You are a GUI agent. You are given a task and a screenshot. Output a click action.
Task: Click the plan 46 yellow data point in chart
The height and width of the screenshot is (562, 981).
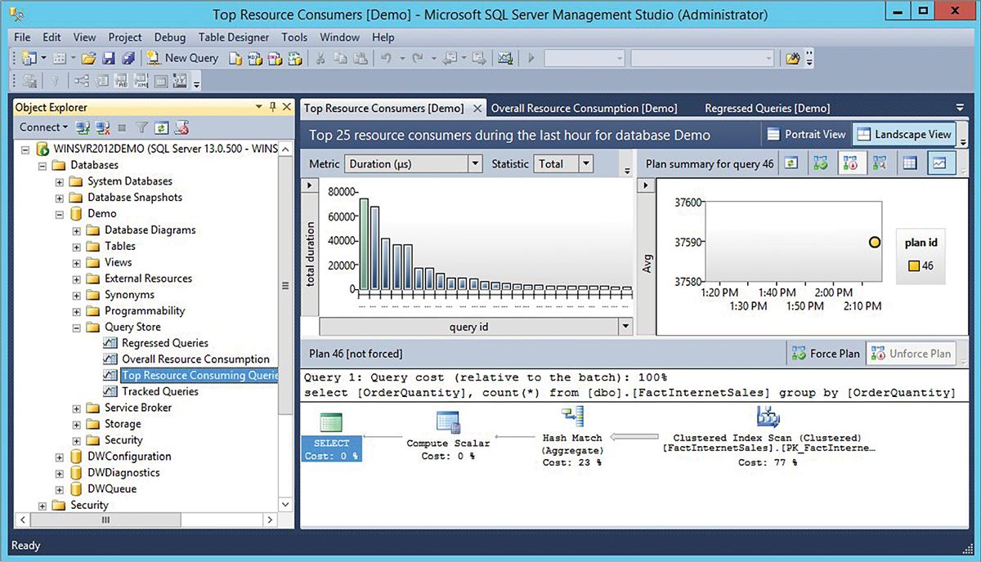tap(874, 243)
